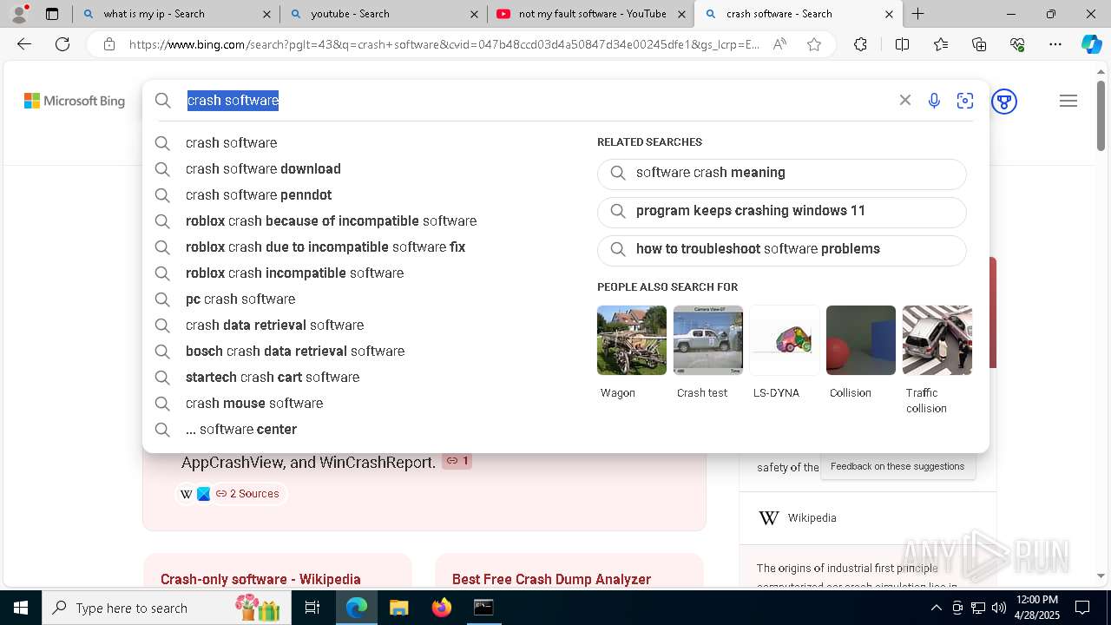Click the Microsoft Bing logo
Image resolution: width=1111 pixels, height=625 pixels.
[75, 101]
